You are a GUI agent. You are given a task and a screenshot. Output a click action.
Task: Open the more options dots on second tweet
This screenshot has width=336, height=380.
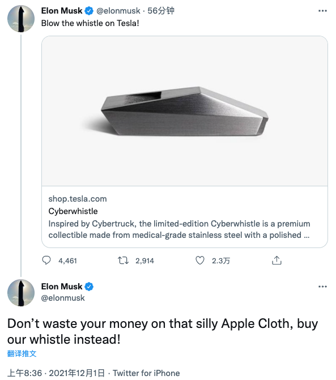[x=322, y=287]
